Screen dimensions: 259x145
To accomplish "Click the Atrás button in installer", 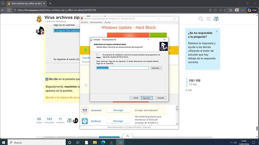I will pos(135,98).
